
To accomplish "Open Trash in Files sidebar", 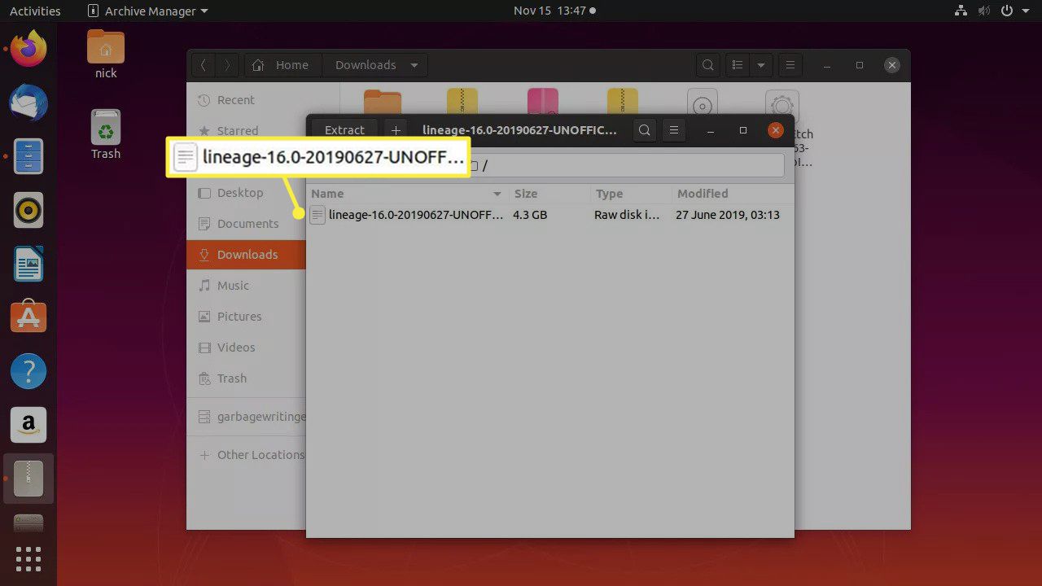I will pos(246,378).
